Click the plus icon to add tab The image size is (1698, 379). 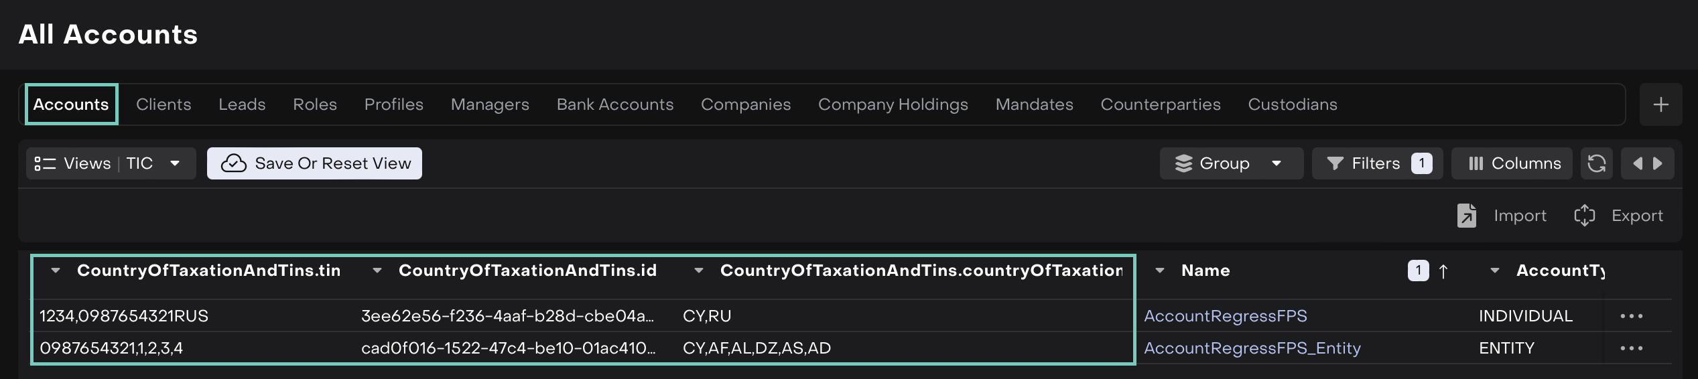click(x=1660, y=104)
